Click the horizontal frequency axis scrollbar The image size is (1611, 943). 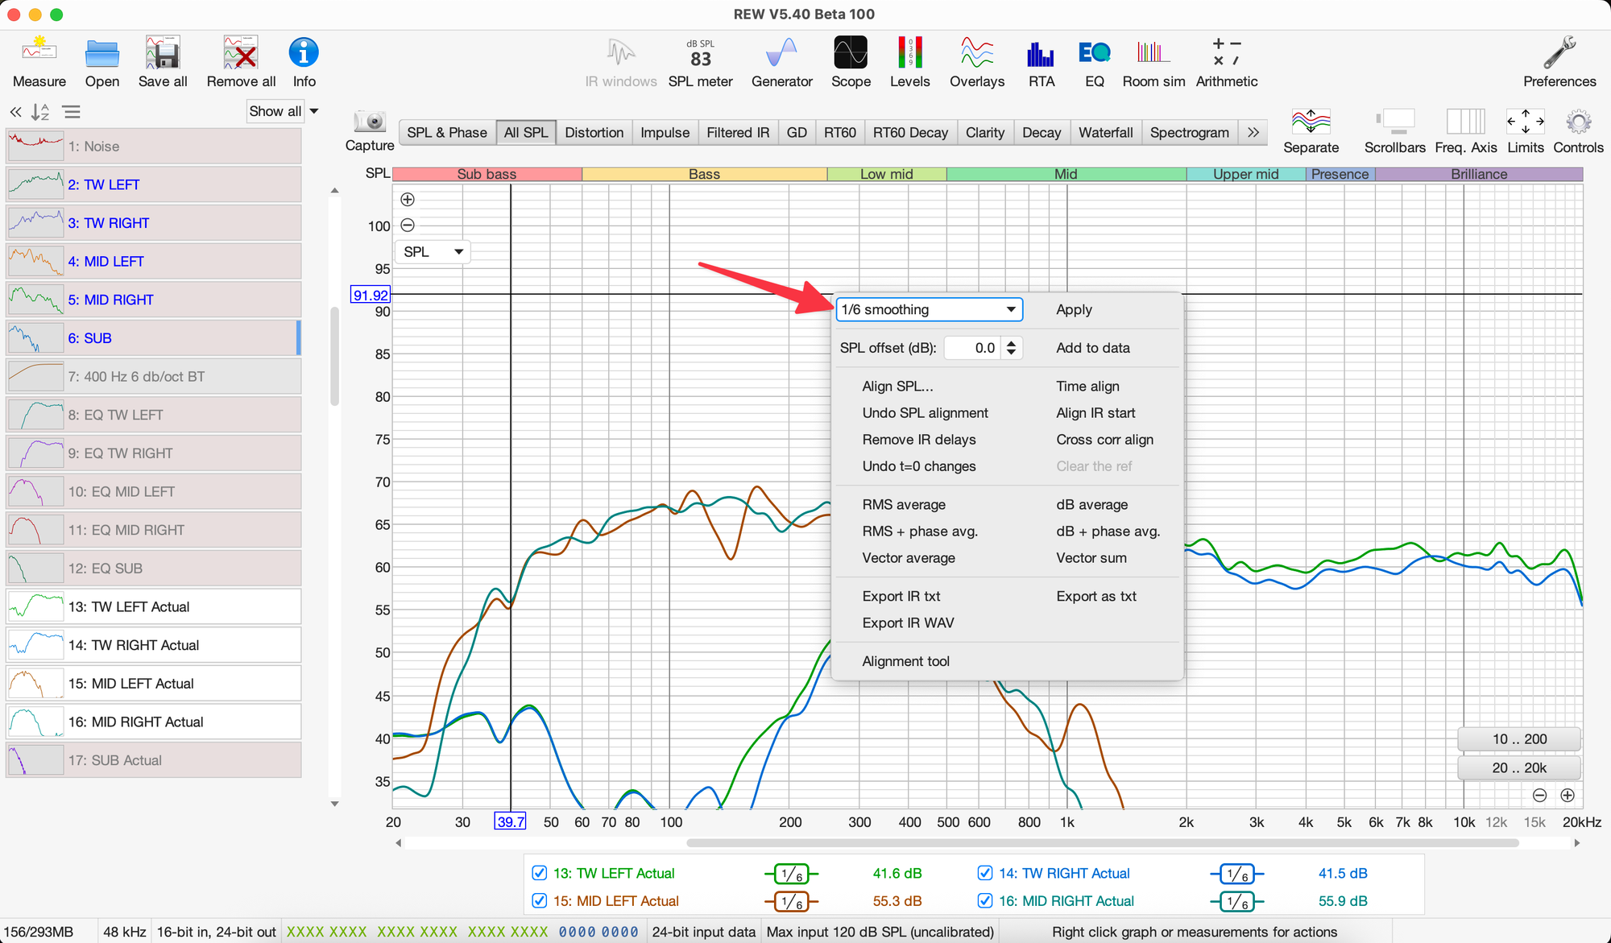[1102, 843]
